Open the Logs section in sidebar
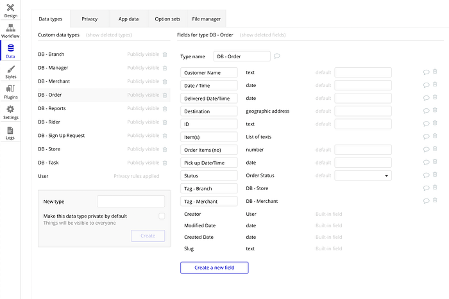The width and height of the screenshot is (449, 299). pyautogui.click(x=10, y=133)
